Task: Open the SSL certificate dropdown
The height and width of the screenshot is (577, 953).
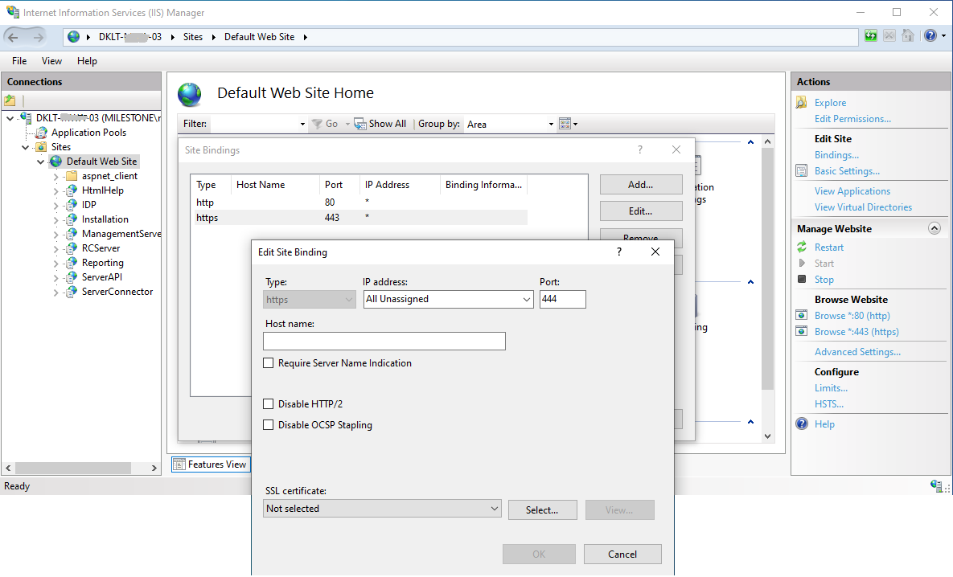Action: 494,509
